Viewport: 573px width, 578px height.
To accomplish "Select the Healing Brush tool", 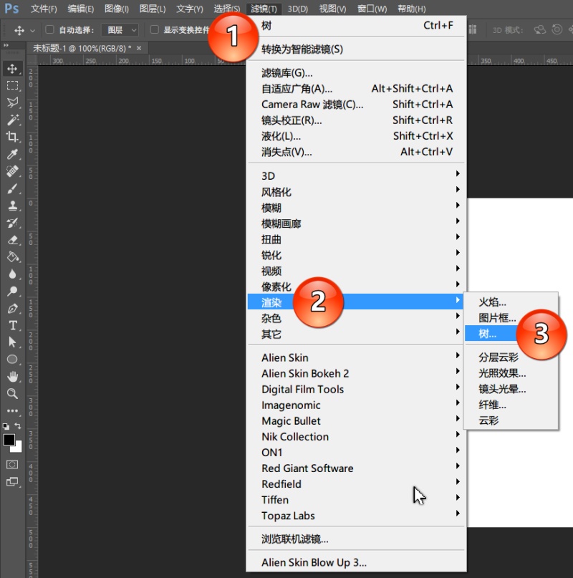I will pyautogui.click(x=12, y=171).
